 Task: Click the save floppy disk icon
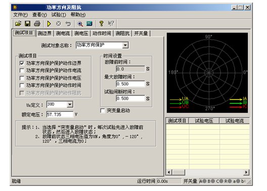[28, 23]
